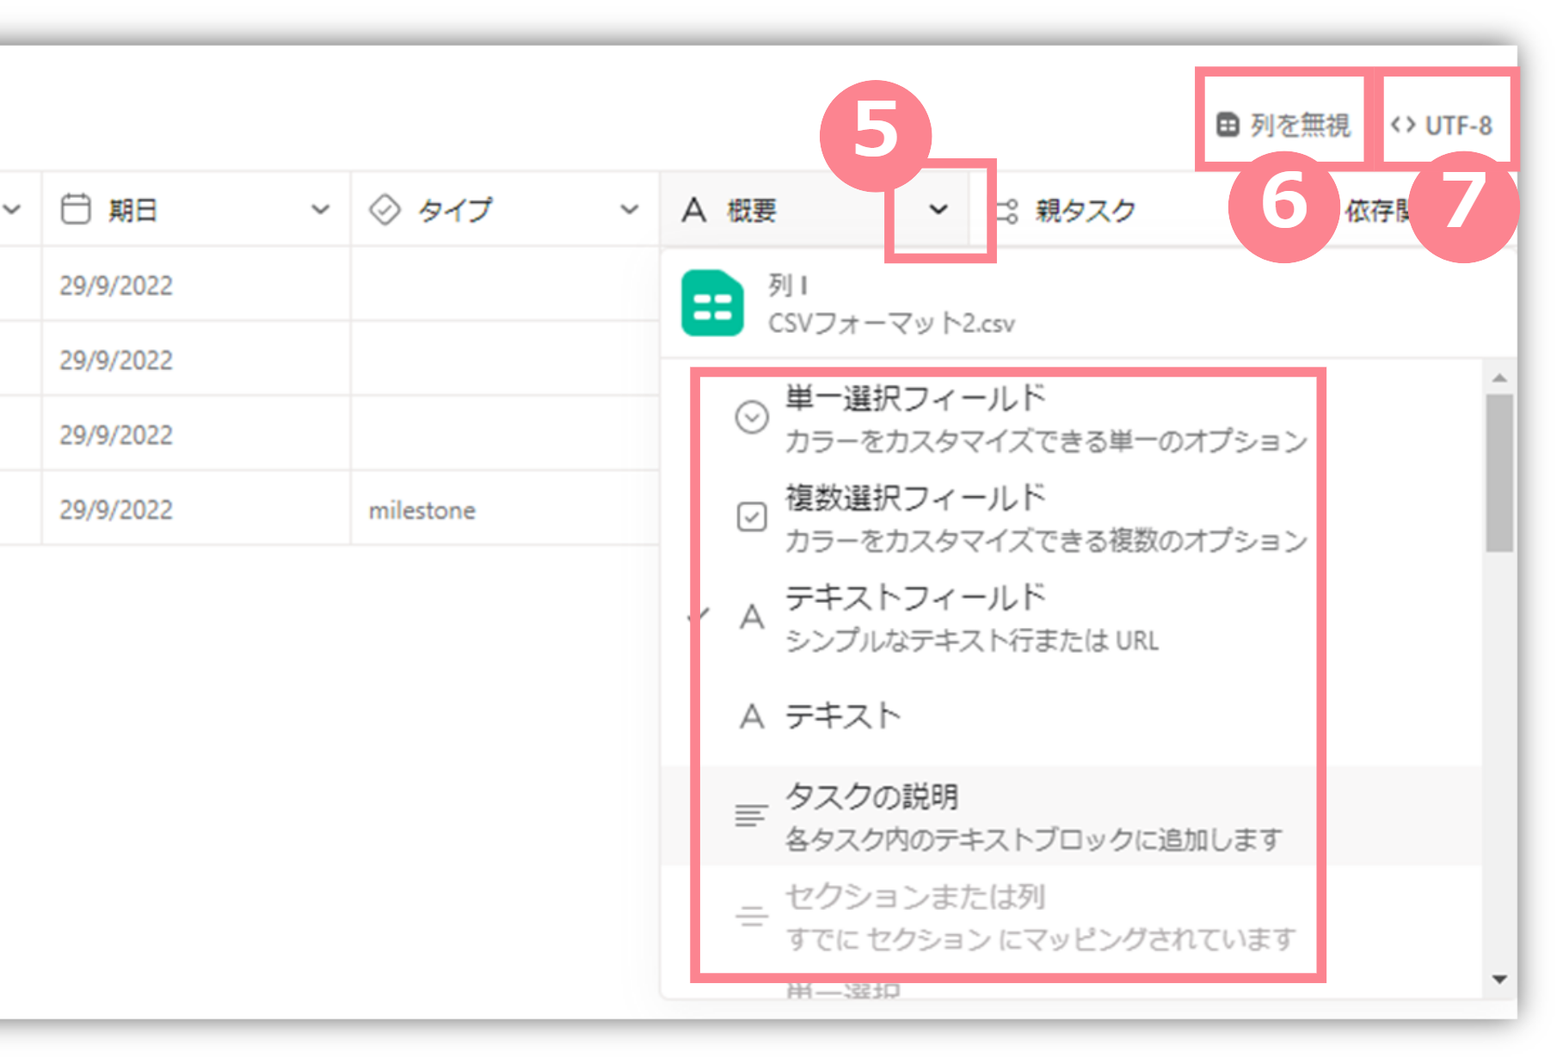Click the diamond check icon beside タイプ
Viewport: 1563px width, 1064px height.
click(385, 209)
